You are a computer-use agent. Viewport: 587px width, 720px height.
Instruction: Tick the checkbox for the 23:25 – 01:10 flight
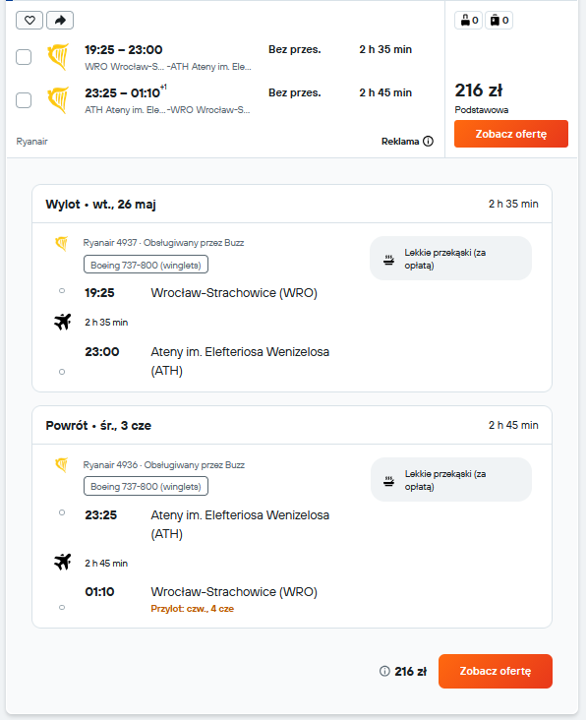24,100
